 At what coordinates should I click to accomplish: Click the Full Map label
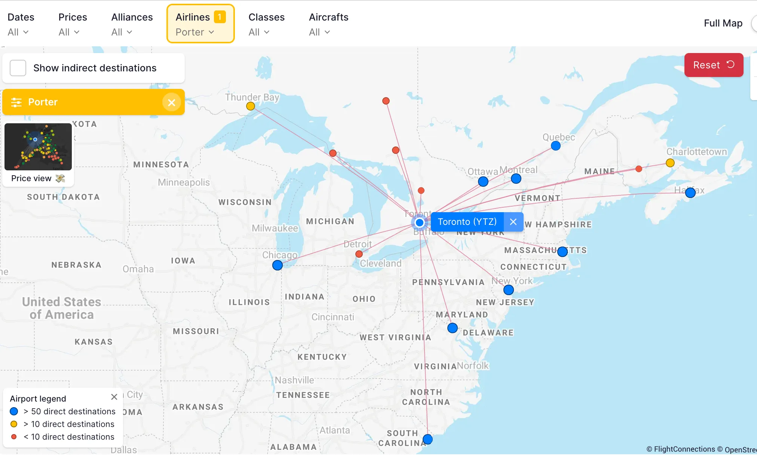point(723,23)
